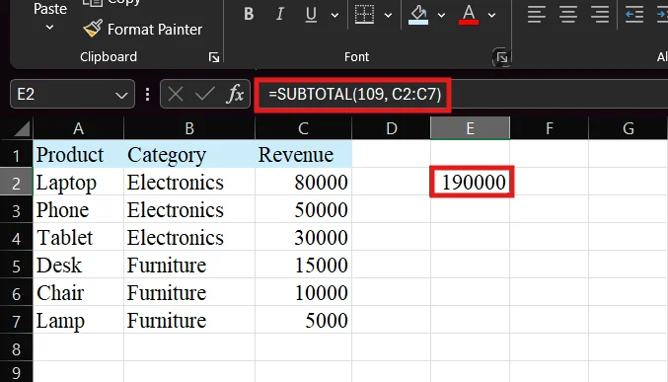Select Electronics cell in Laptop row
The width and height of the screenshot is (668, 382).
coord(189,182)
